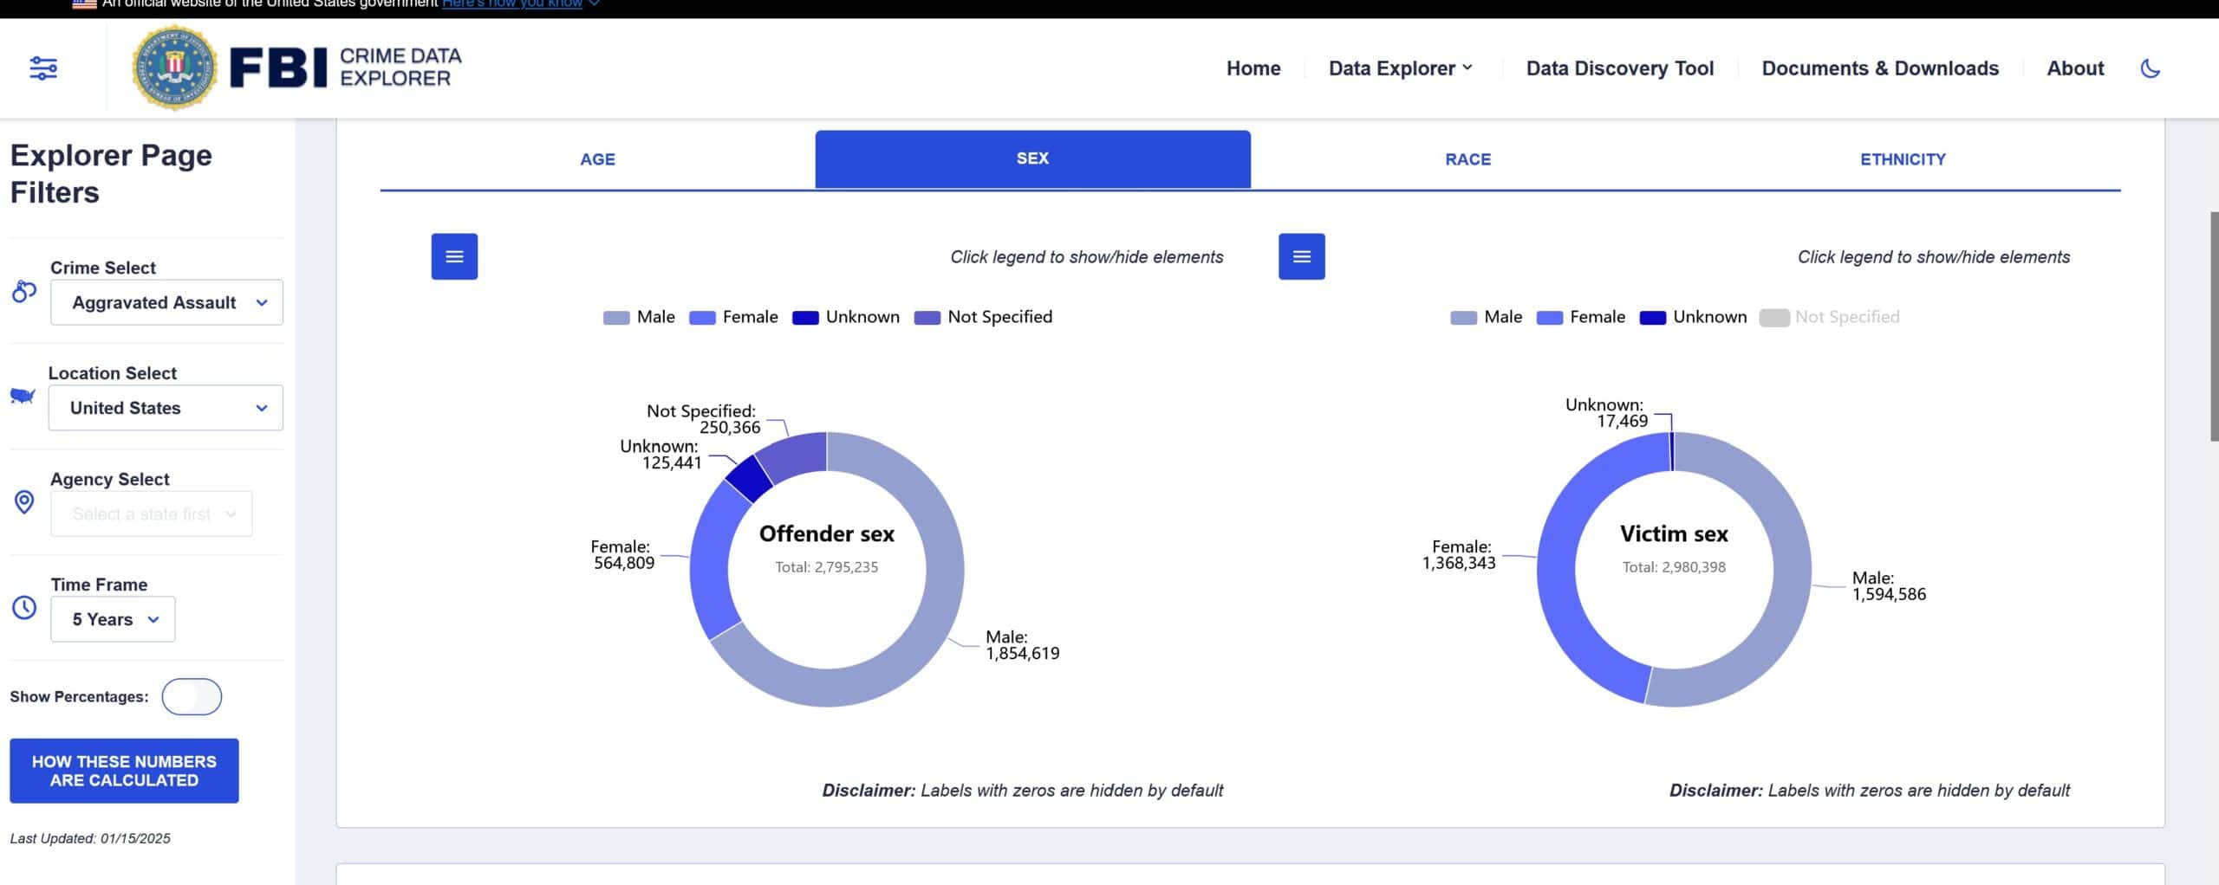Click How These Numbers Are Calculated button
The height and width of the screenshot is (885, 2219).
124,771
